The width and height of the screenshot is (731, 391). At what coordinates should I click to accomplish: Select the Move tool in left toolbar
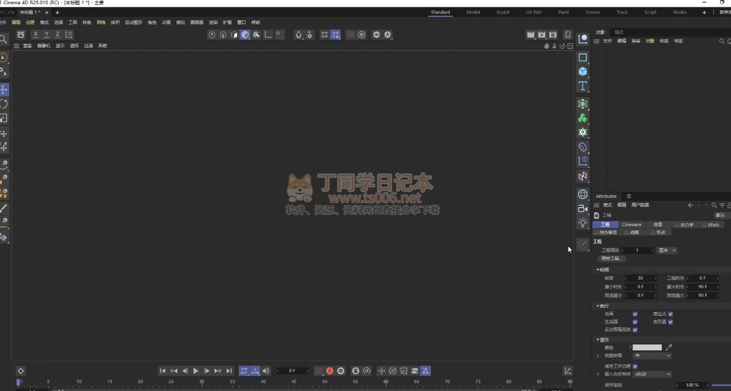[4, 89]
